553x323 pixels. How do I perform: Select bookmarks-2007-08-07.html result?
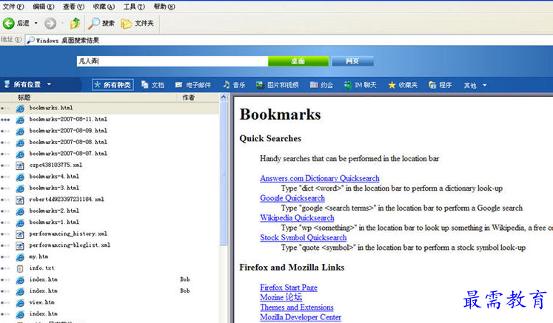point(68,154)
